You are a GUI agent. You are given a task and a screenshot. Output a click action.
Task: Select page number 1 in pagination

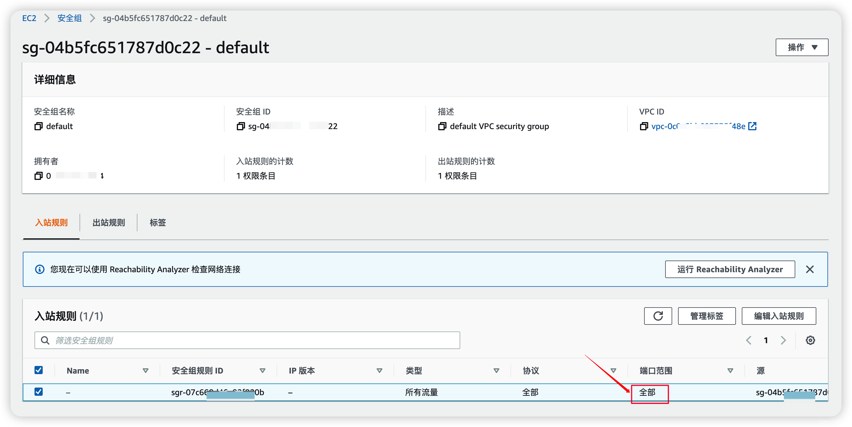tap(766, 340)
